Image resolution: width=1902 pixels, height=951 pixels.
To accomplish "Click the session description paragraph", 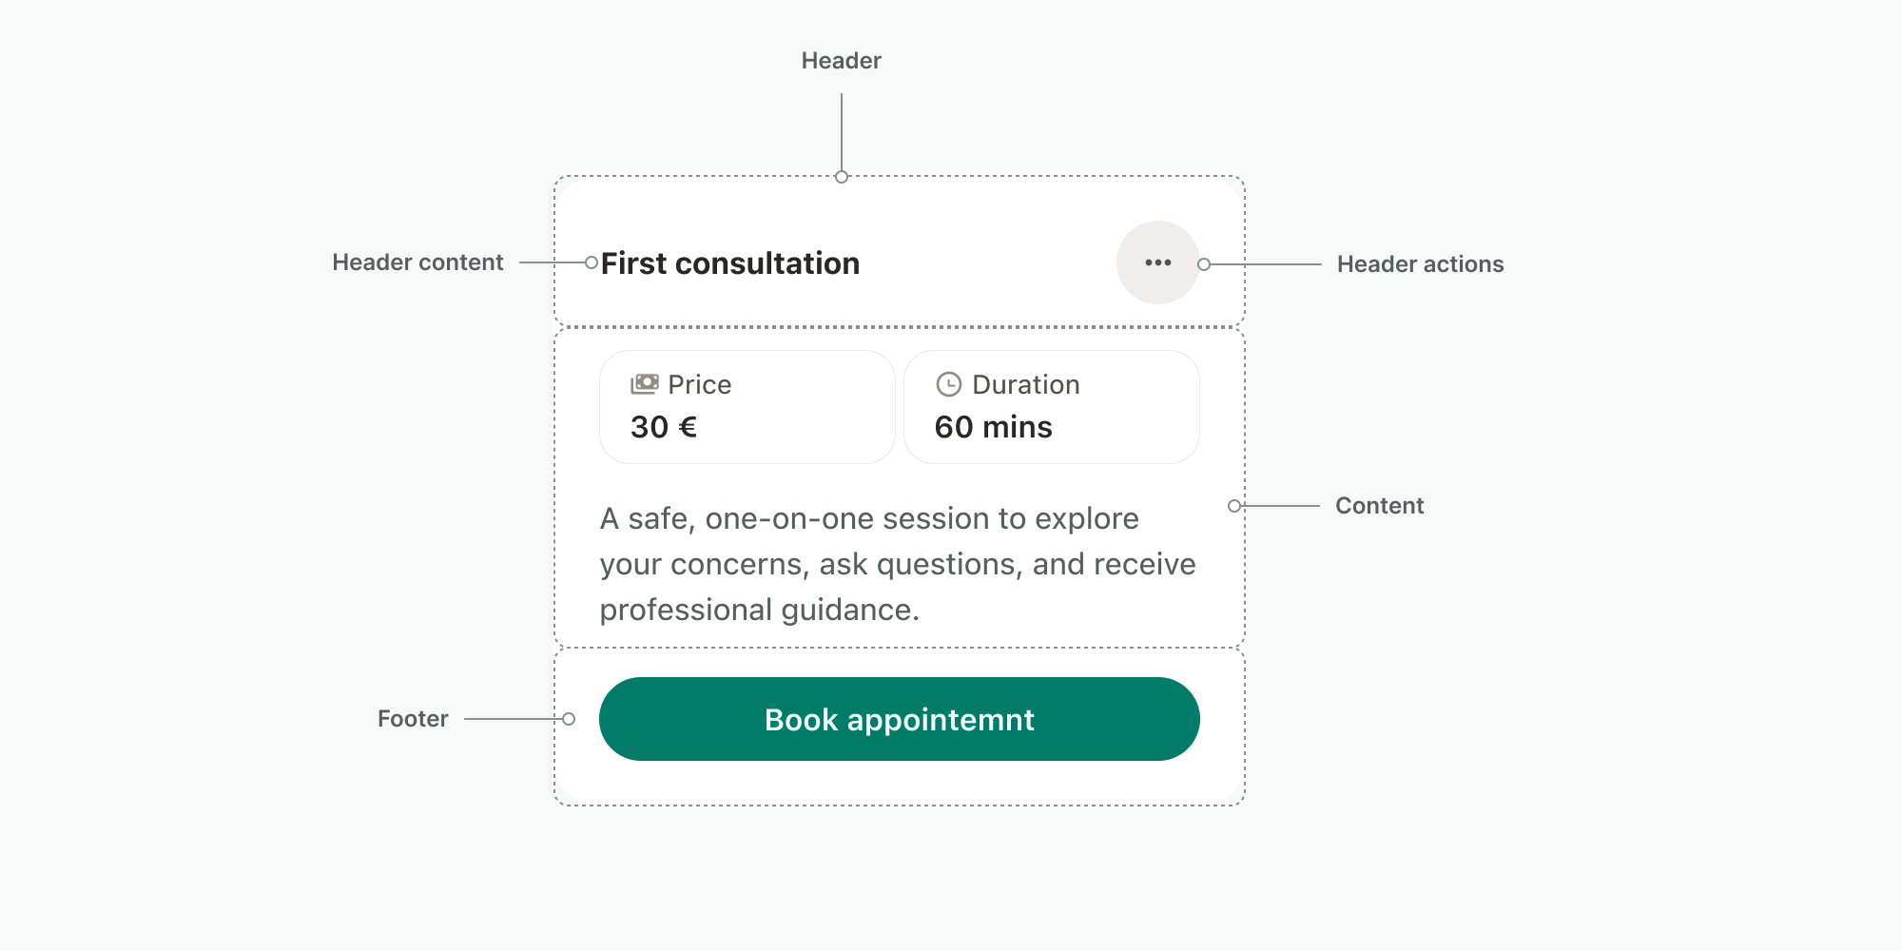I will pos(897,564).
